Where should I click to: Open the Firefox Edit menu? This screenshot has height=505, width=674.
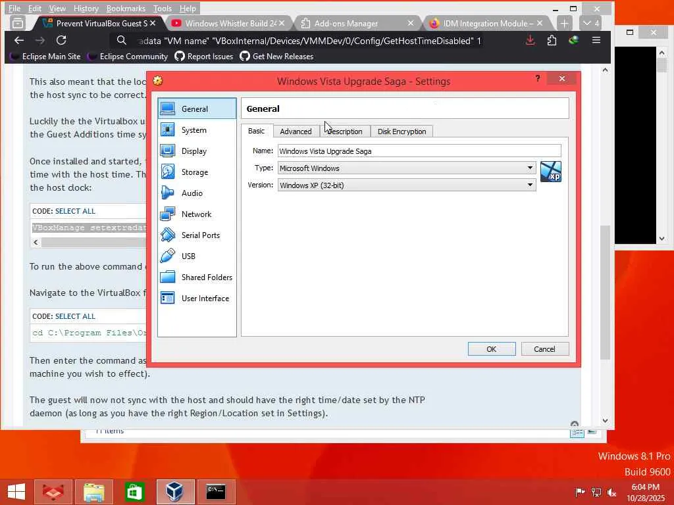pos(35,8)
